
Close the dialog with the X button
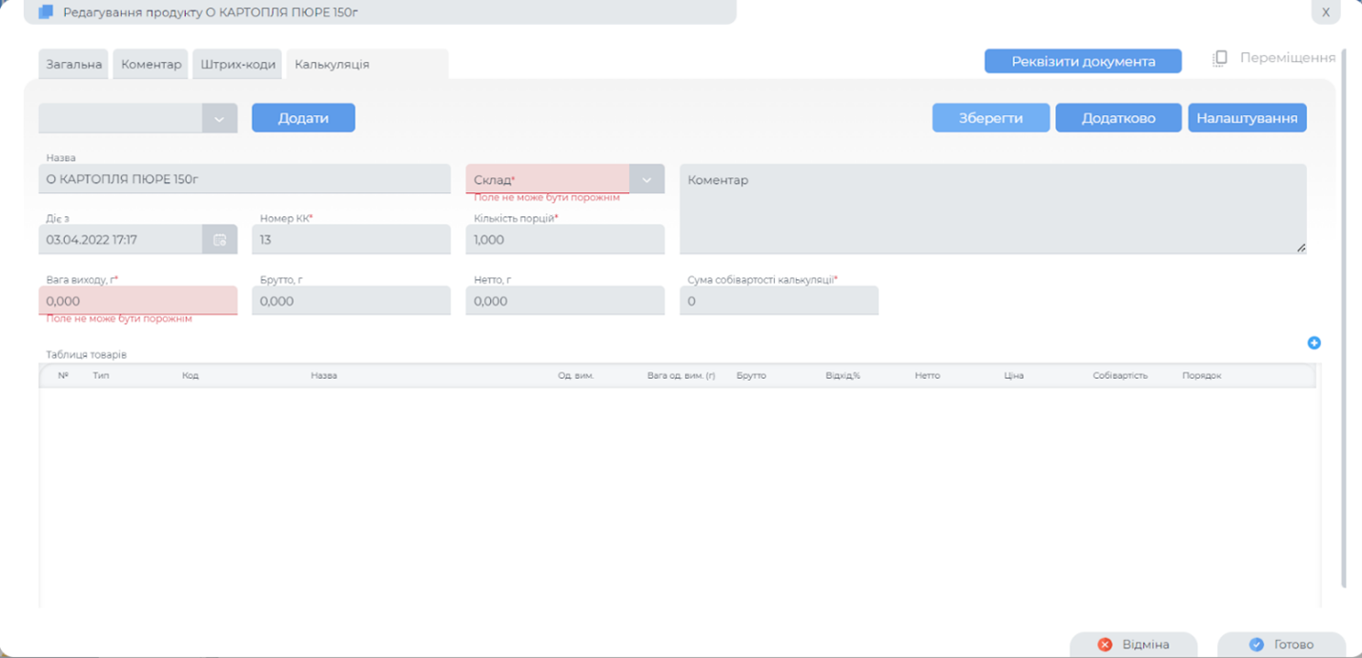point(1325,12)
